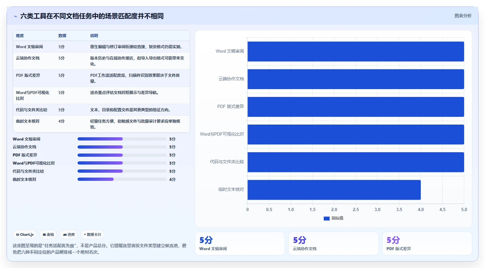Open the 5分 Word 文稿审阅 data card

click(x=240, y=243)
